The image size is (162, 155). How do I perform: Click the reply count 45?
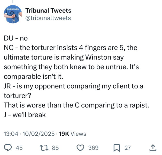tap(19, 148)
